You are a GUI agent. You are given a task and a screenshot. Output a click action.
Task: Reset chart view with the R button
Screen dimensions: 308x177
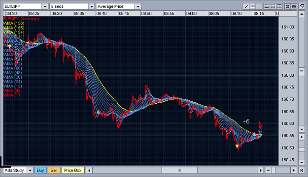(x=302, y=170)
